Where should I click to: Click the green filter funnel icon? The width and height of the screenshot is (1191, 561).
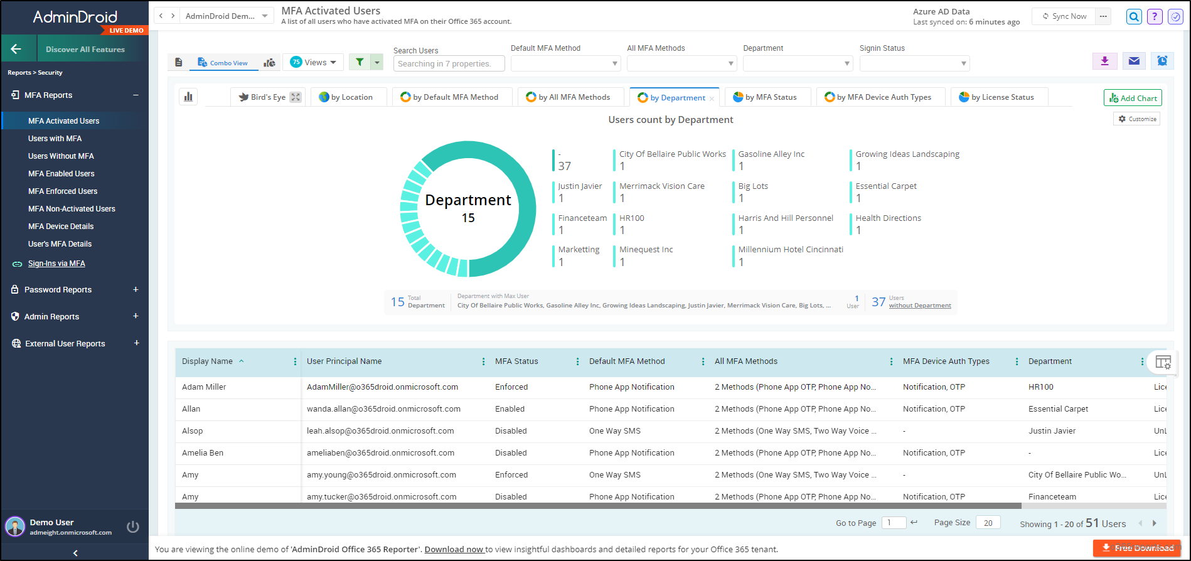[360, 62]
